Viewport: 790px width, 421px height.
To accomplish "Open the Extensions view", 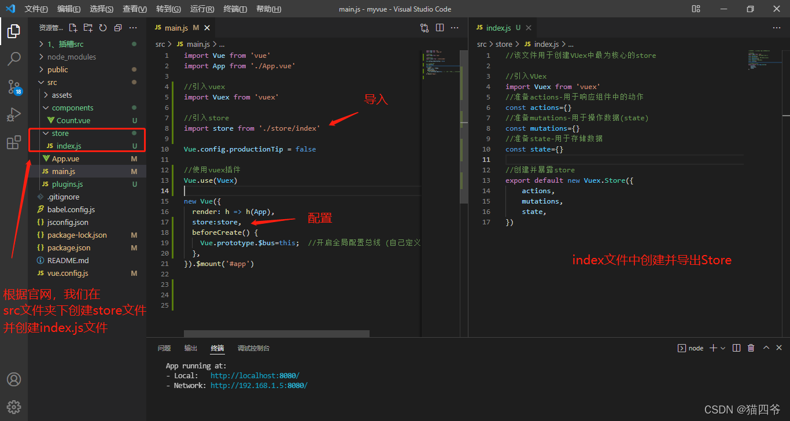I will click(x=14, y=142).
